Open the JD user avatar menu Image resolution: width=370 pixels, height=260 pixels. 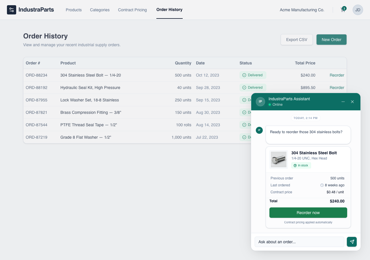coord(358,10)
